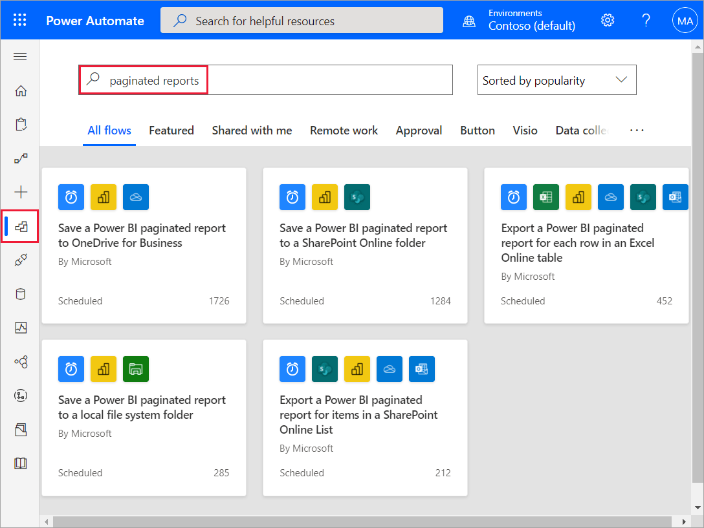Image resolution: width=704 pixels, height=528 pixels.
Task: Open Templates from the left navigation
Action: (20, 226)
